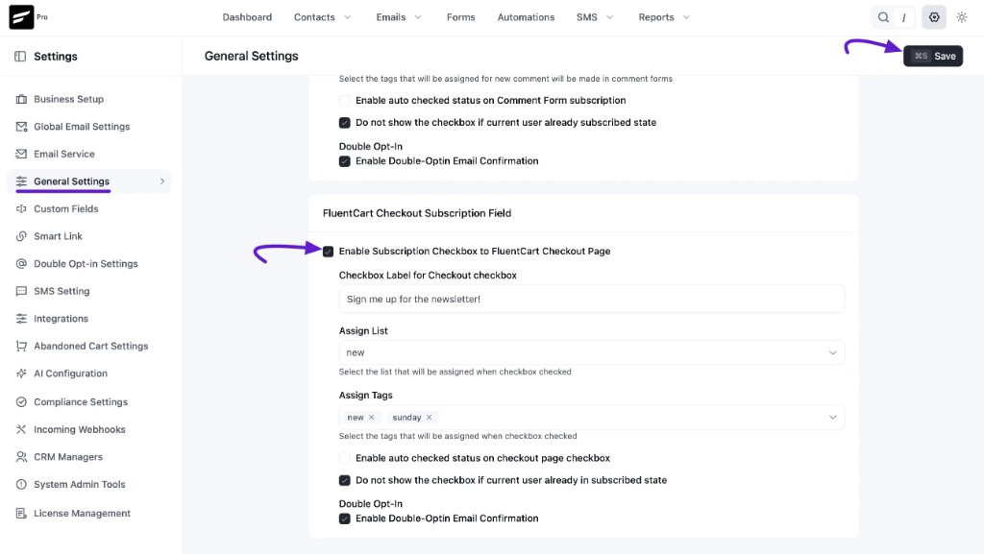Expand the Emails menu chevron

point(419,17)
